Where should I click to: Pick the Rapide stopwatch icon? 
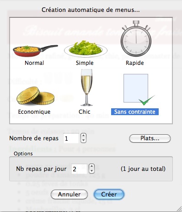click(x=136, y=38)
